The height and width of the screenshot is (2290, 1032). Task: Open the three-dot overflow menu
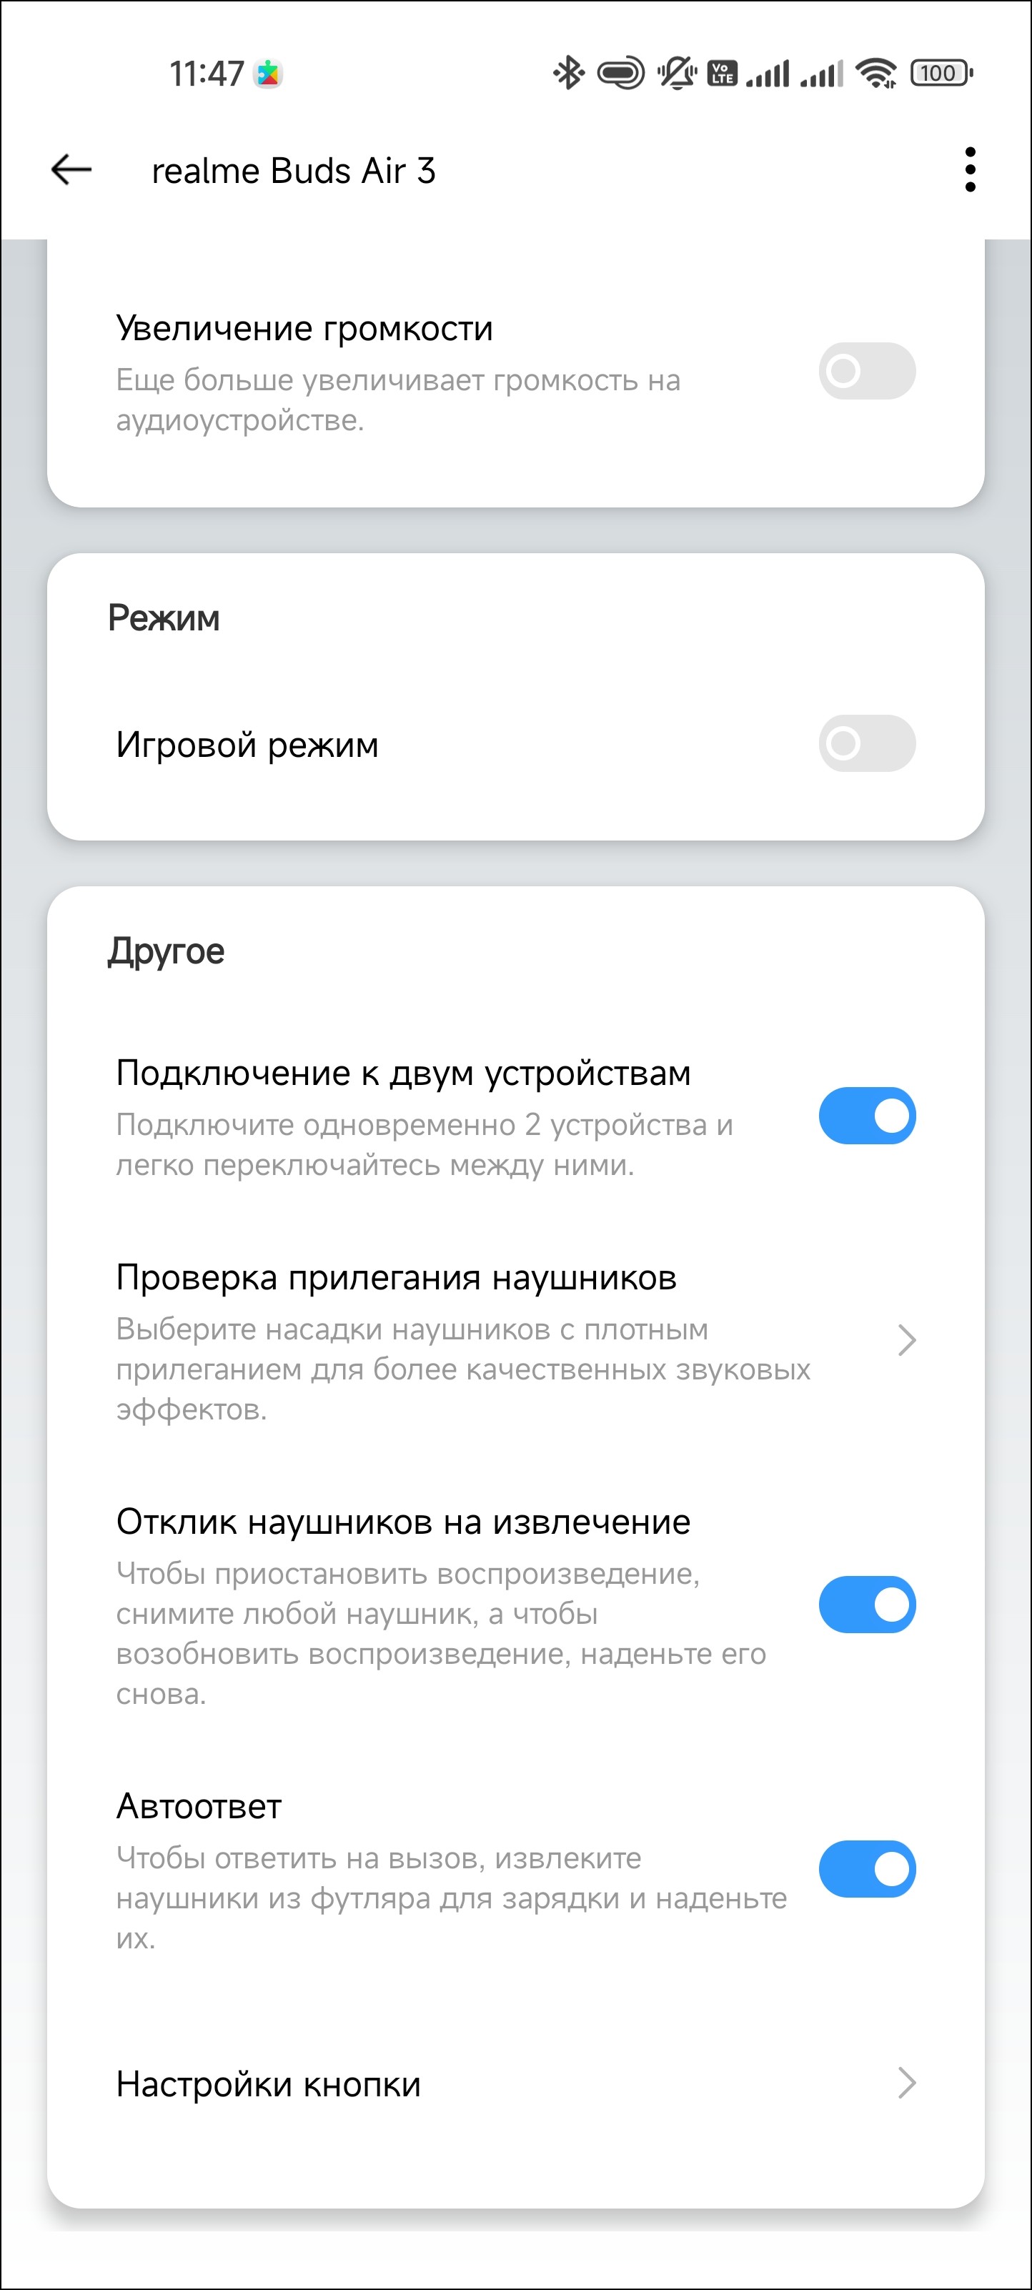pyautogui.click(x=970, y=169)
